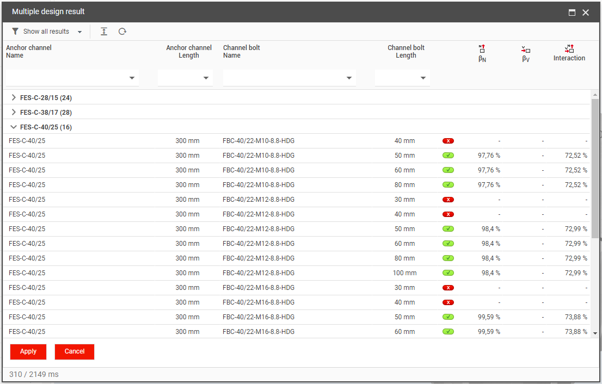
Task: Collapse the FES-C-40/25 (16) group
Action: pos(14,127)
